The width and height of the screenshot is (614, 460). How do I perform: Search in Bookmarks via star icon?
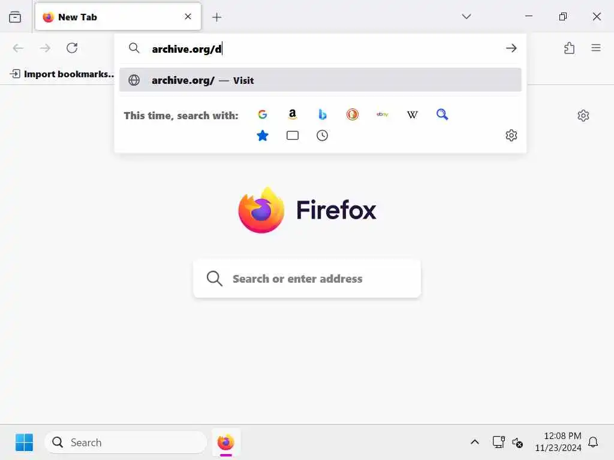point(263,135)
